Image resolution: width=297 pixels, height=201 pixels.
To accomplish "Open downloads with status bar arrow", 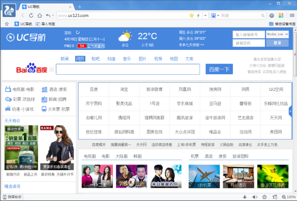I will (x=244, y=197).
